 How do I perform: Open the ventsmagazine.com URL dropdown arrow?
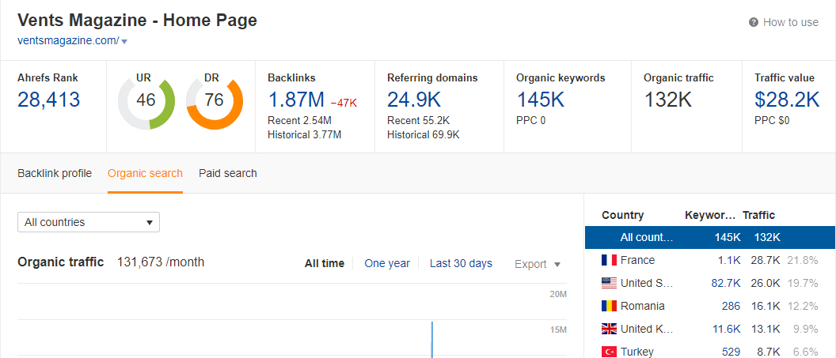click(x=124, y=41)
